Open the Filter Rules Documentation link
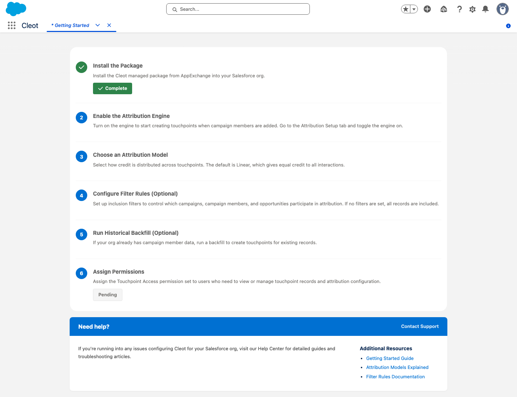517x397 pixels. coord(395,377)
